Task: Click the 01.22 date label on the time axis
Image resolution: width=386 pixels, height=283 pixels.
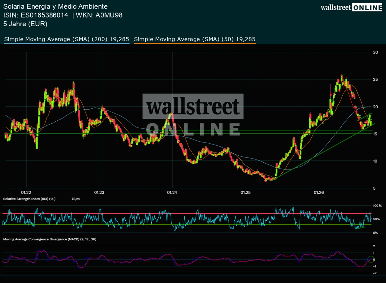Action: coord(26,192)
